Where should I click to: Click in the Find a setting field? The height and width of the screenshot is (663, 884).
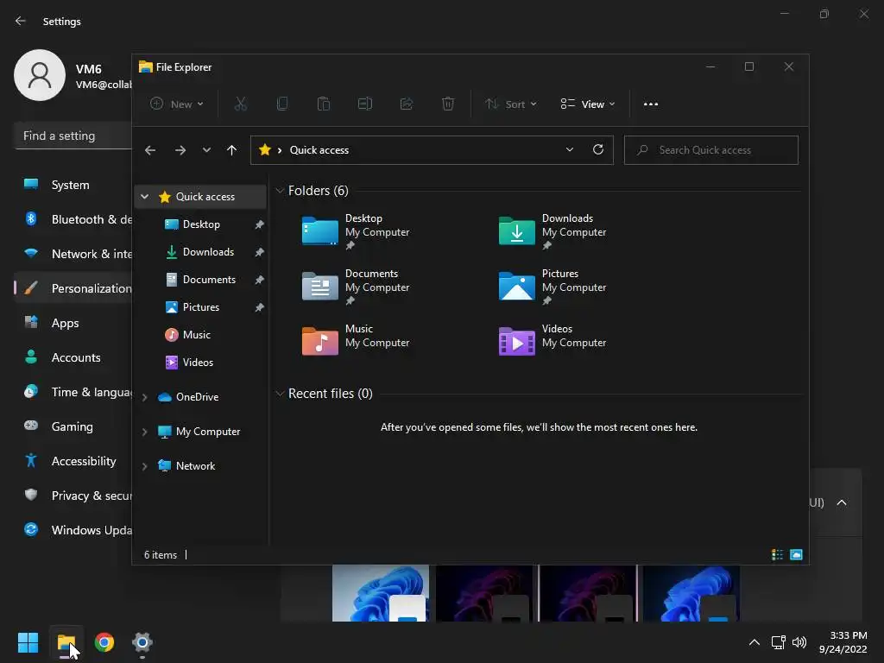click(x=73, y=136)
